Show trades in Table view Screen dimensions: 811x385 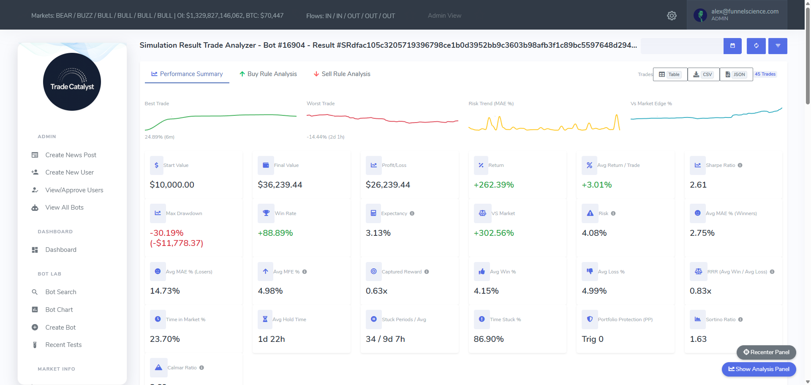pos(670,74)
